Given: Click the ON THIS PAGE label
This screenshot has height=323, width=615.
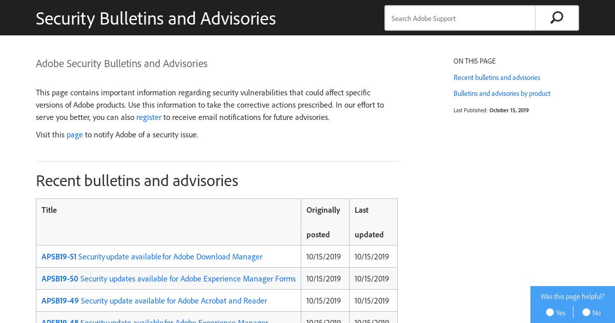Looking at the screenshot, I should (475, 61).
